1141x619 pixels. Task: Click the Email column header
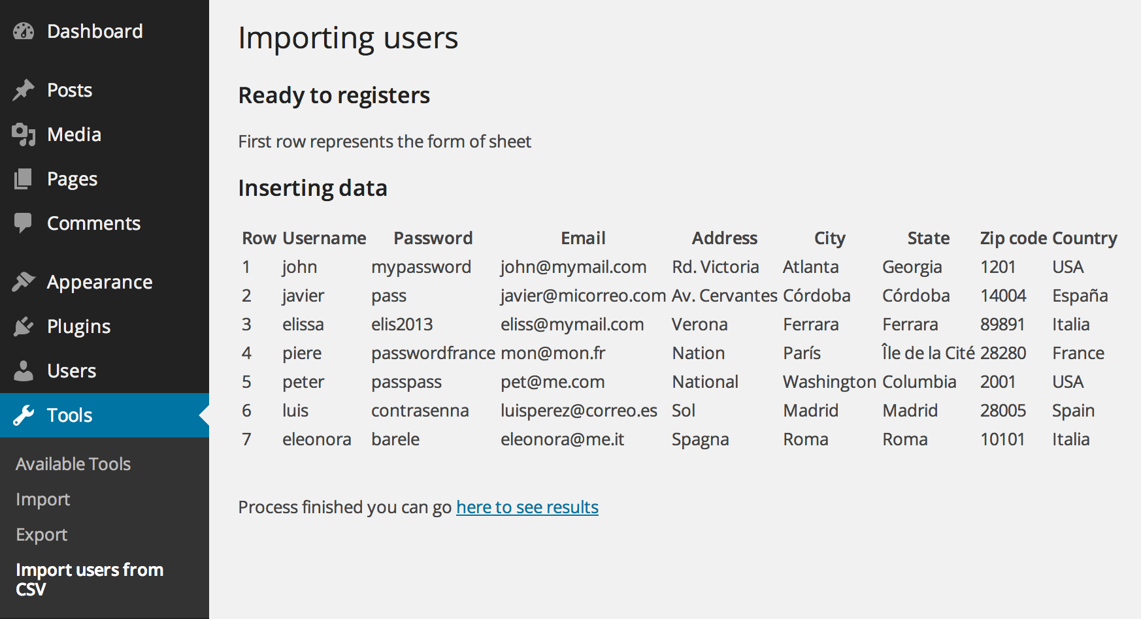pos(583,238)
